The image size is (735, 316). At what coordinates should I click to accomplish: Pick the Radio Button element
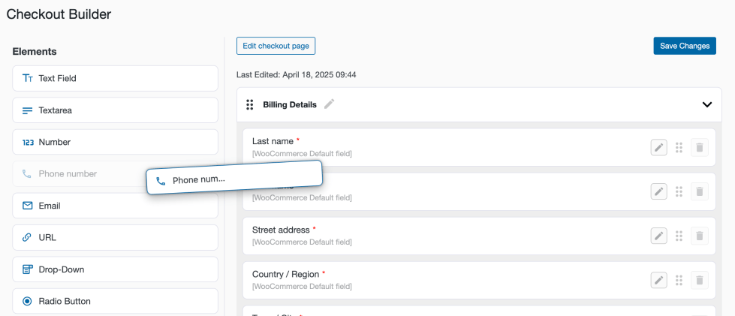tap(115, 301)
